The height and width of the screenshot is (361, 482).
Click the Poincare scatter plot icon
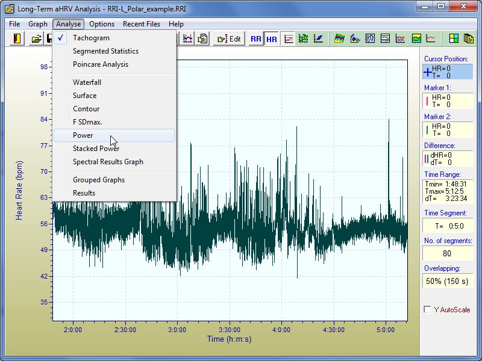[x=318, y=39]
